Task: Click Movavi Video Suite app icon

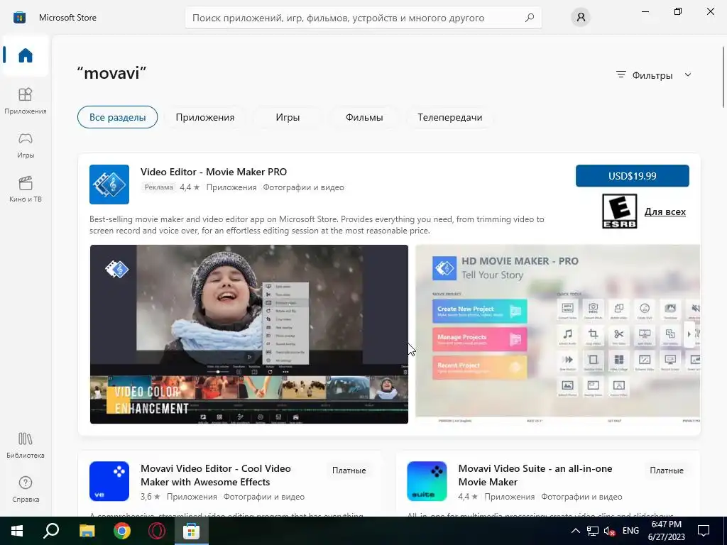Action: pyautogui.click(x=427, y=481)
